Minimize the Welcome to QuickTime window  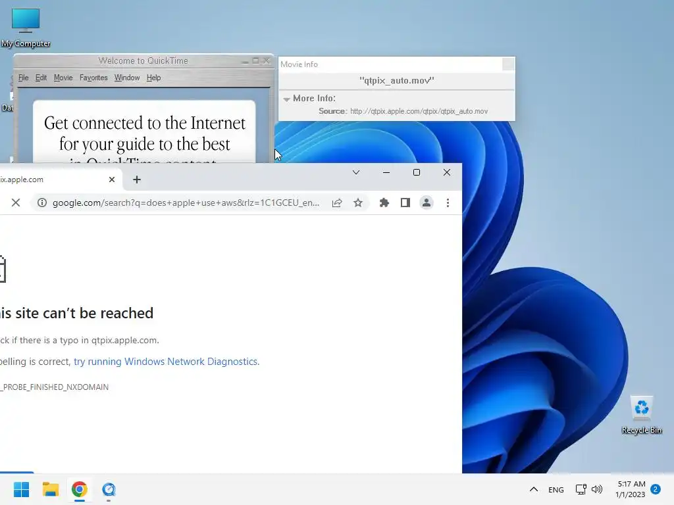click(245, 61)
